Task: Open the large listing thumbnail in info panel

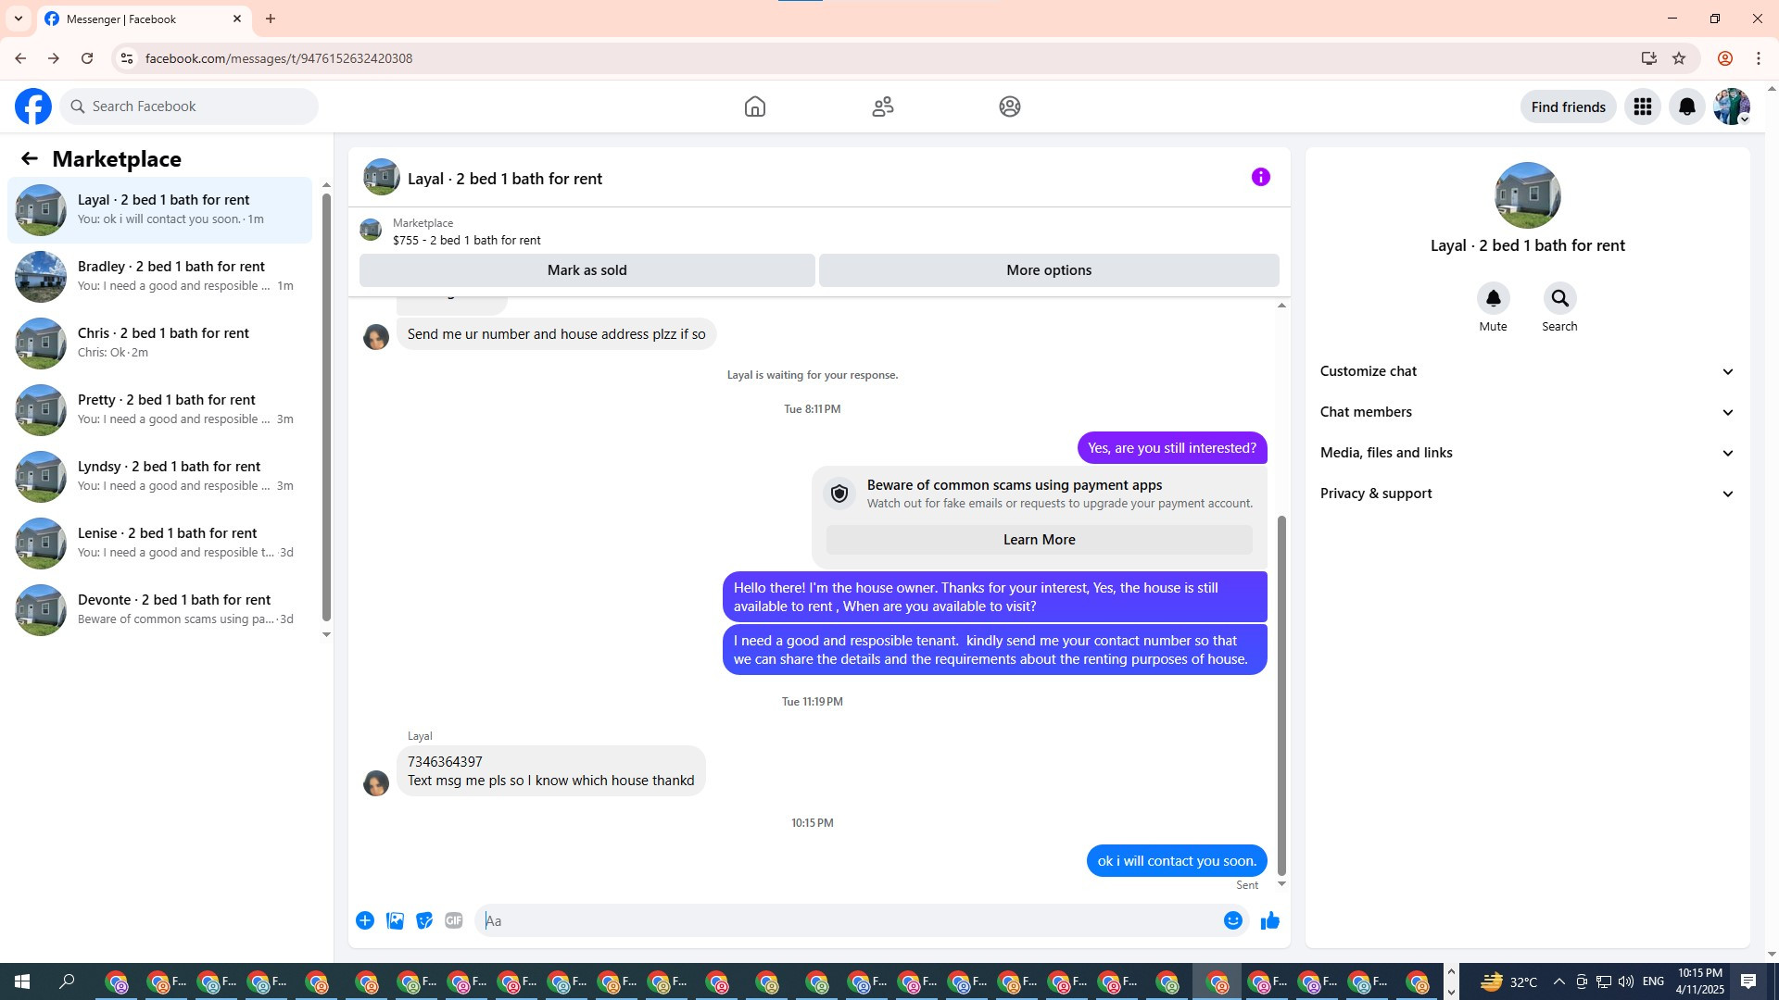Action: tap(1528, 195)
